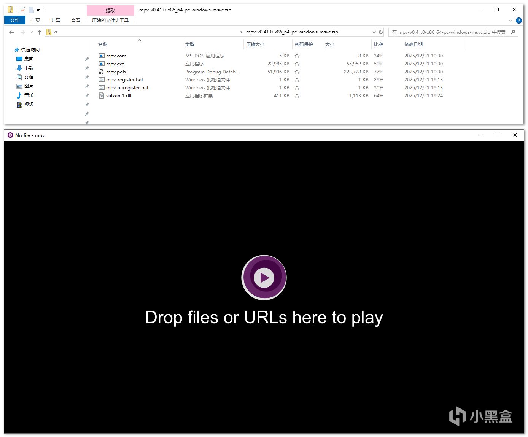528x437 pixels.
Task: Click the Quick access star icon
Action: tap(17, 50)
